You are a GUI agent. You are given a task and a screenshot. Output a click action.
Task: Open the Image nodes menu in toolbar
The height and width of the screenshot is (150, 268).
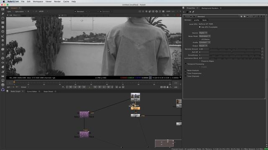click(3, 9)
